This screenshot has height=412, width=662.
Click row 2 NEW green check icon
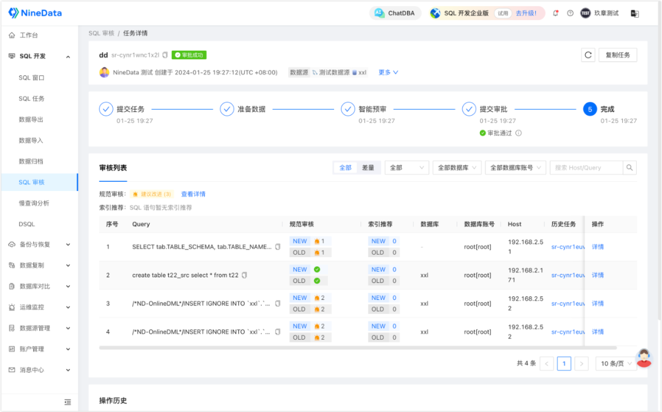317,269
